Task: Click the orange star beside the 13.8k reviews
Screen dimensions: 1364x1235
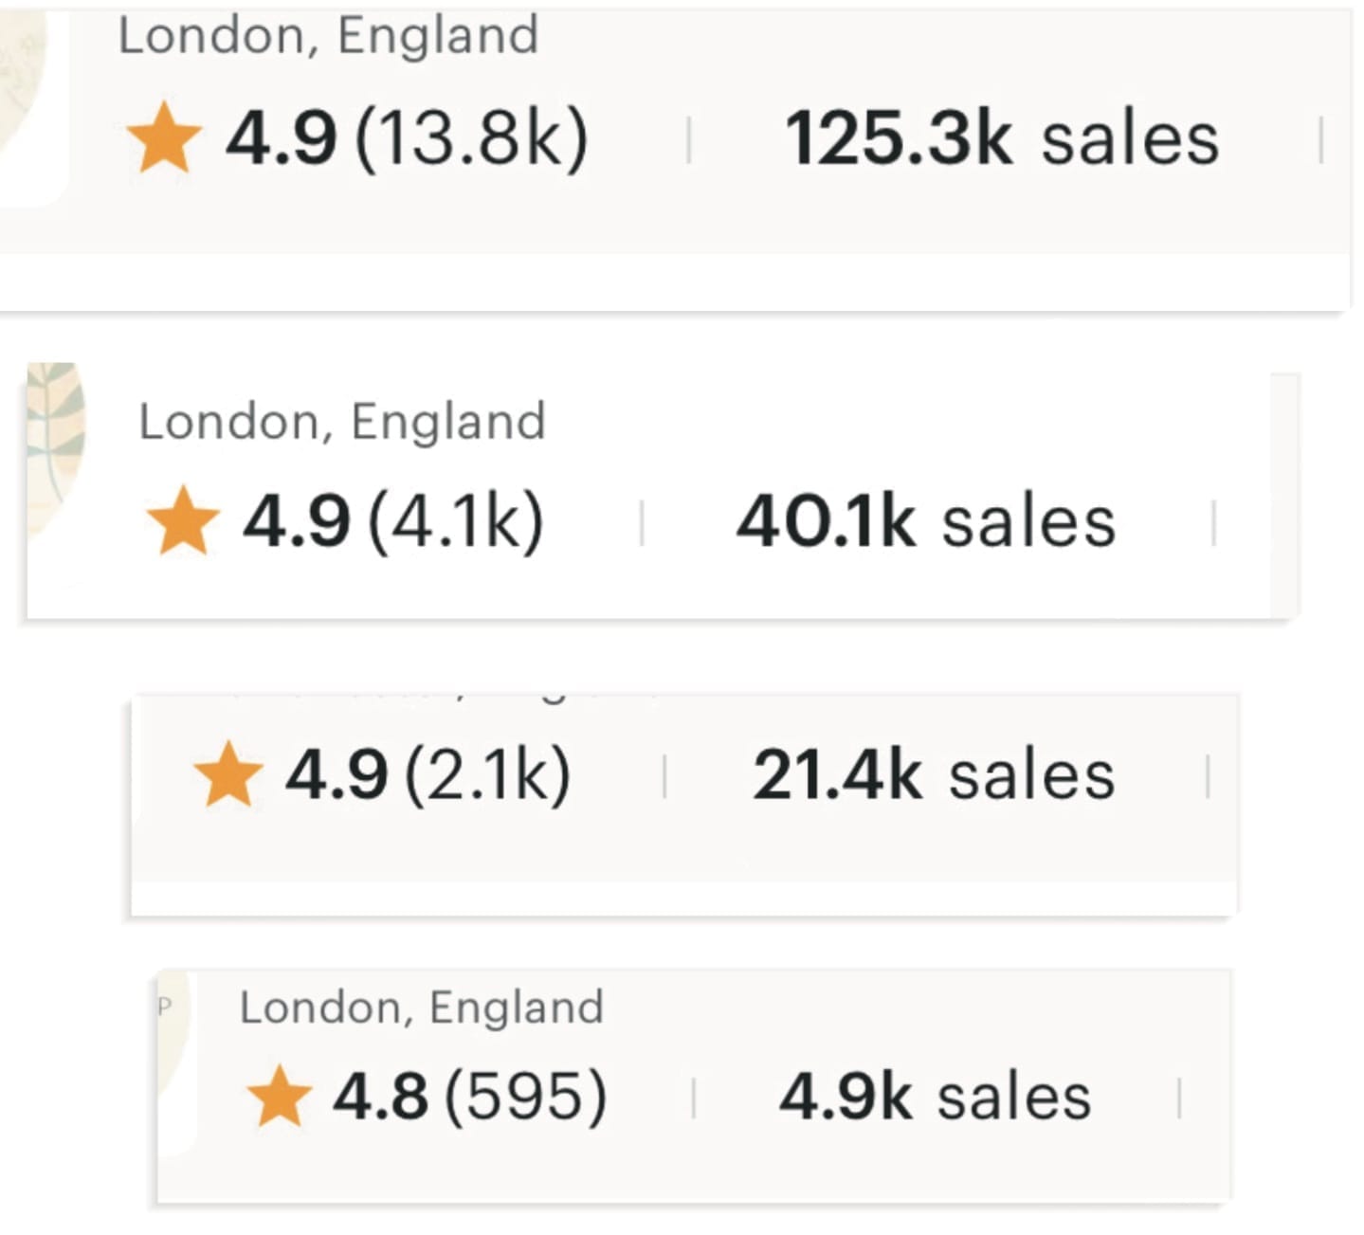Action: tap(164, 138)
